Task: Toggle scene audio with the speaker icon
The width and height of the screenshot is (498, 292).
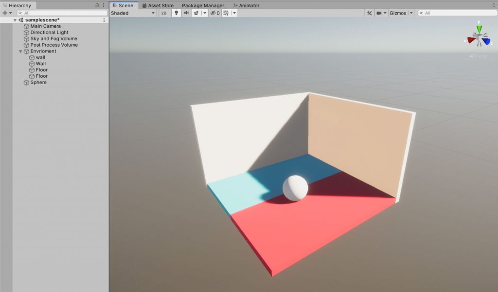Action: click(186, 13)
